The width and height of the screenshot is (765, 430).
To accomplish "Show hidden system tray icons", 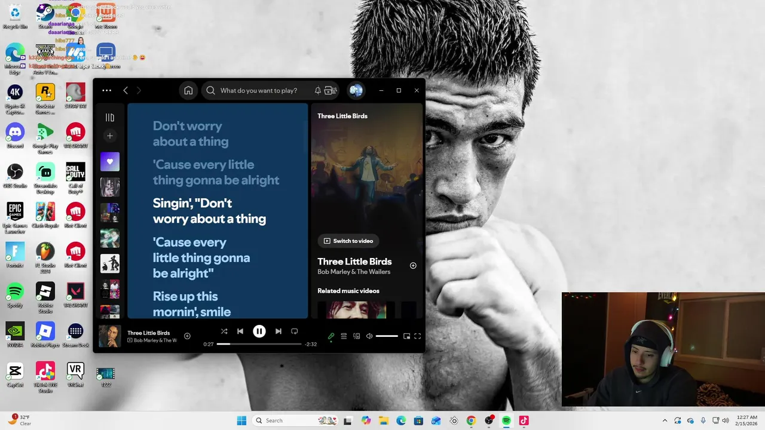I will [665, 420].
